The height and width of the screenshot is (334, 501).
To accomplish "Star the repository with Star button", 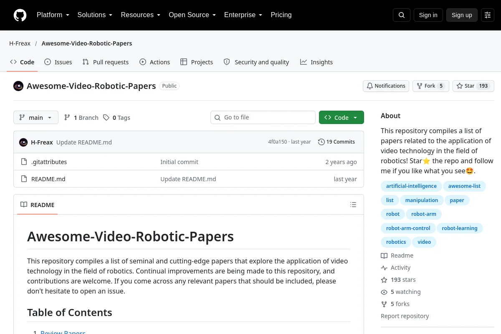I will point(473,86).
